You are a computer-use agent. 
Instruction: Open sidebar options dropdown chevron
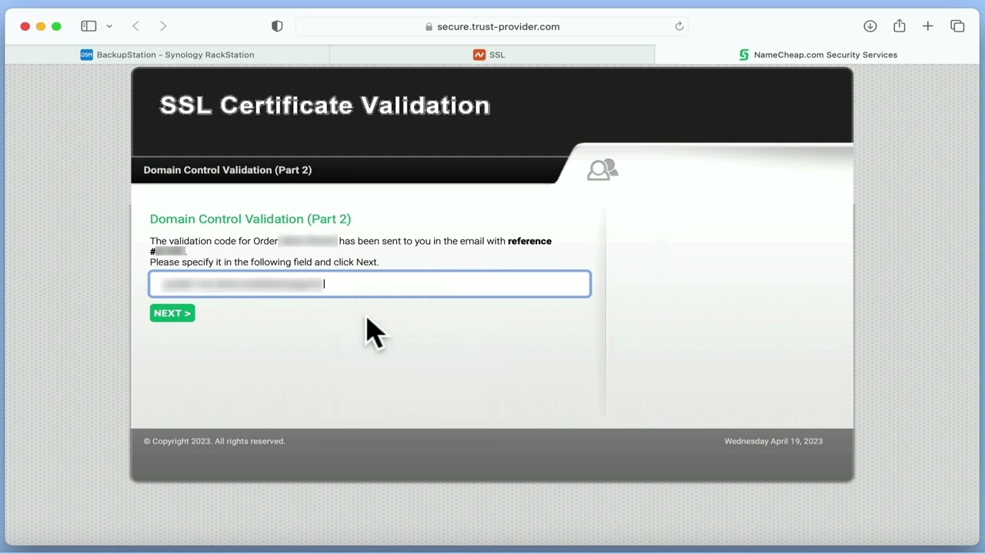pyautogui.click(x=109, y=26)
